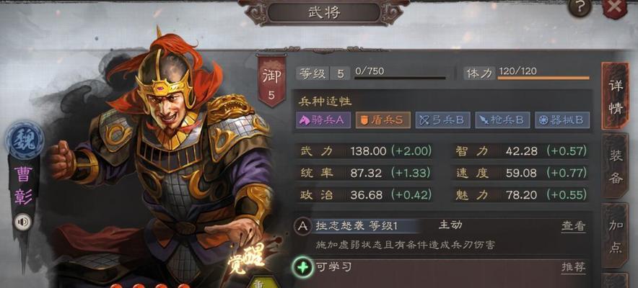Viewport: 638px width, 288px height.
Task: Tap the 觉醒 awakening button
Action: 248,260
